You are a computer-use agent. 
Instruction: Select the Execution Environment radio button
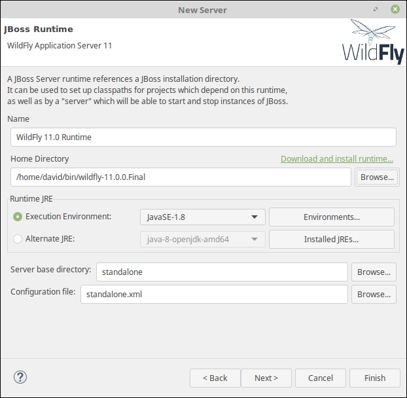18,217
